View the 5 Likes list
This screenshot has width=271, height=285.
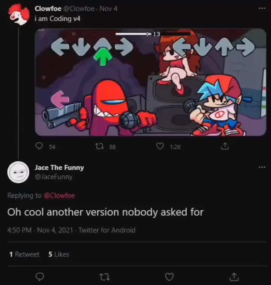pos(59,255)
